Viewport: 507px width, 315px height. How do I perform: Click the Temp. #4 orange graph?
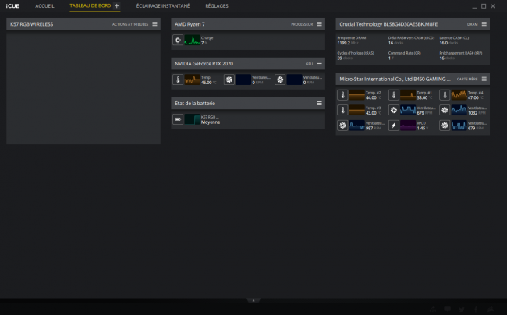(x=459, y=95)
